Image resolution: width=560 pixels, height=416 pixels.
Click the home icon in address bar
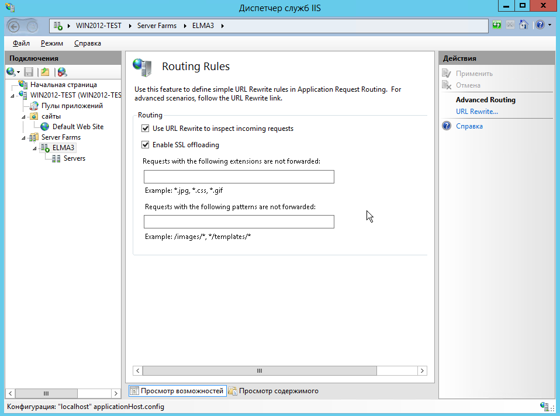point(524,25)
